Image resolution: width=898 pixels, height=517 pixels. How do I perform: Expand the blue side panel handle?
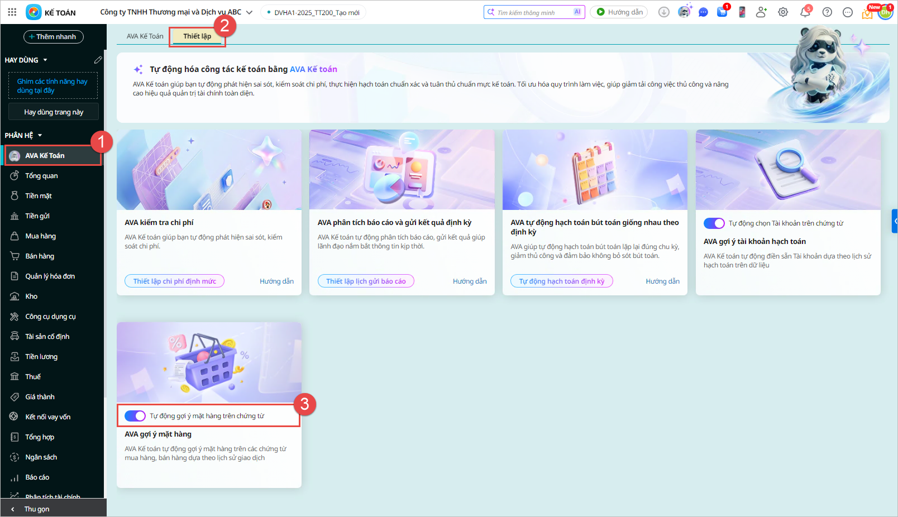tap(895, 221)
